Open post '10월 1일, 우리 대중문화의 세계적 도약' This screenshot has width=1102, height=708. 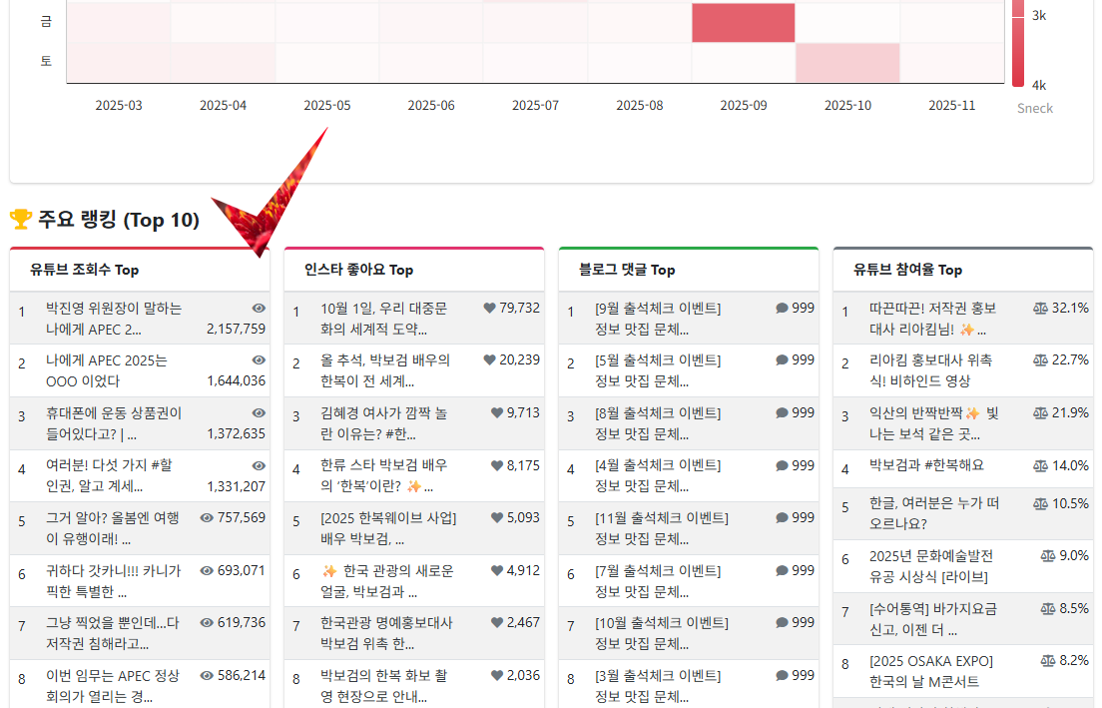383,319
